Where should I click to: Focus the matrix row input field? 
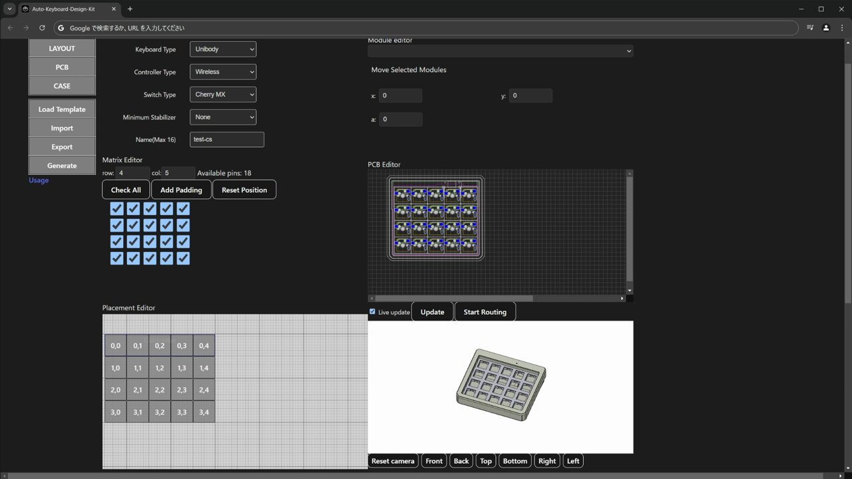point(132,173)
